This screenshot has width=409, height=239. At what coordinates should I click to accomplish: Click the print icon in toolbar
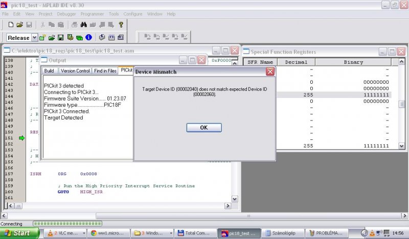pyautogui.click(x=74, y=25)
